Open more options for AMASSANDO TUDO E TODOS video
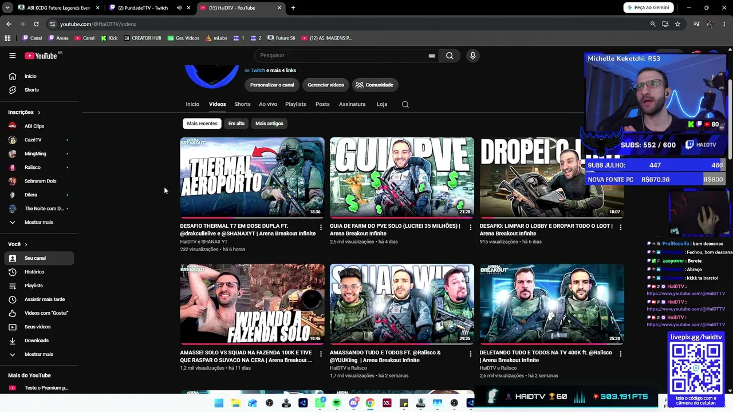Image resolution: width=733 pixels, height=412 pixels. (471, 354)
